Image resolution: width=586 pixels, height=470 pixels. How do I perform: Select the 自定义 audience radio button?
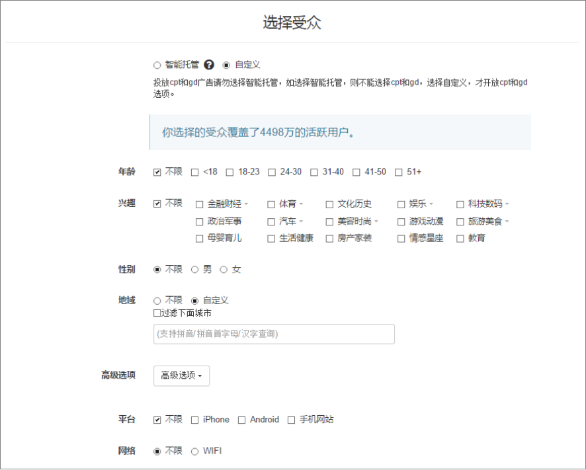[226, 65]
